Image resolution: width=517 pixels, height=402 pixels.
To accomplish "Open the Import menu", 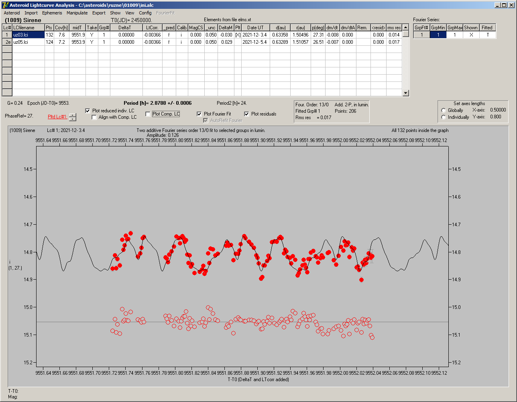I will [x=31, y=13].
